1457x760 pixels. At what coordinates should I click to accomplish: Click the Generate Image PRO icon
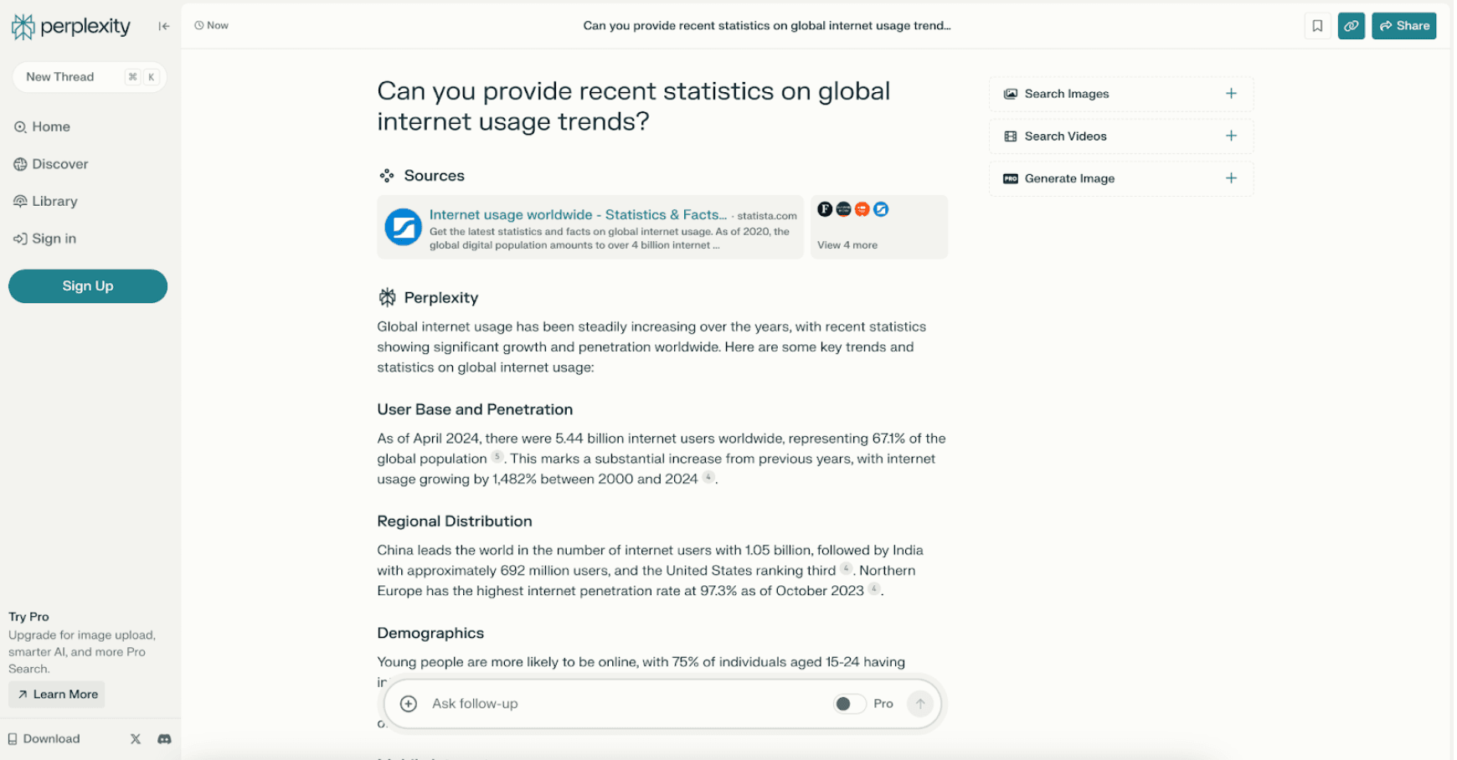click(x=1011, y=178)
